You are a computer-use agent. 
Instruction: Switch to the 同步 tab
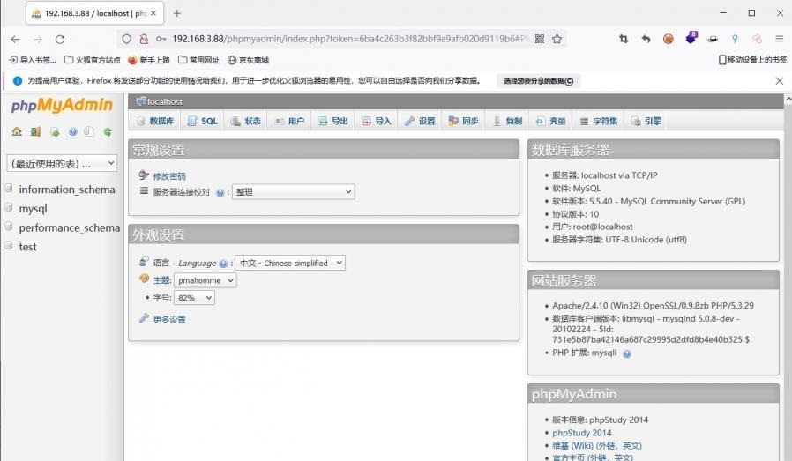(x=463, y=121)
